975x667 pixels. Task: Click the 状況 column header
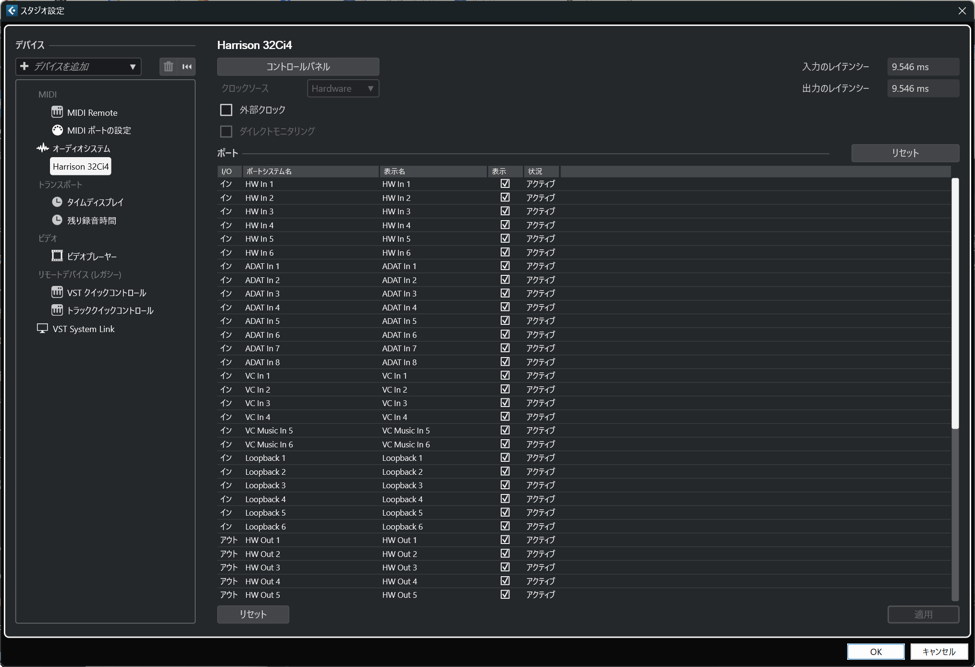click(x=541, y=171)
